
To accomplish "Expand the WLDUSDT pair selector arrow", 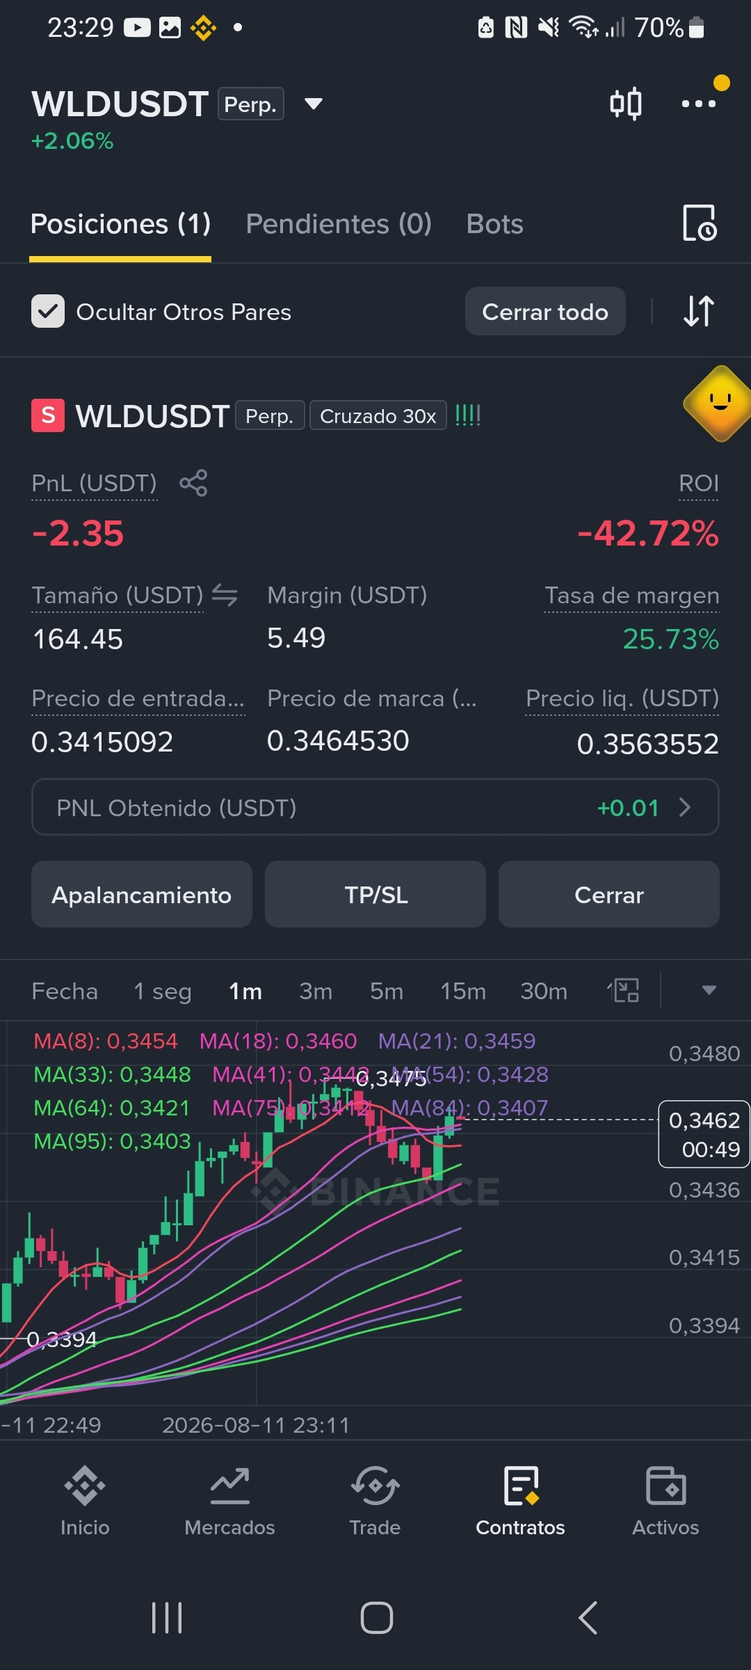I will click(x=314, y=104).
